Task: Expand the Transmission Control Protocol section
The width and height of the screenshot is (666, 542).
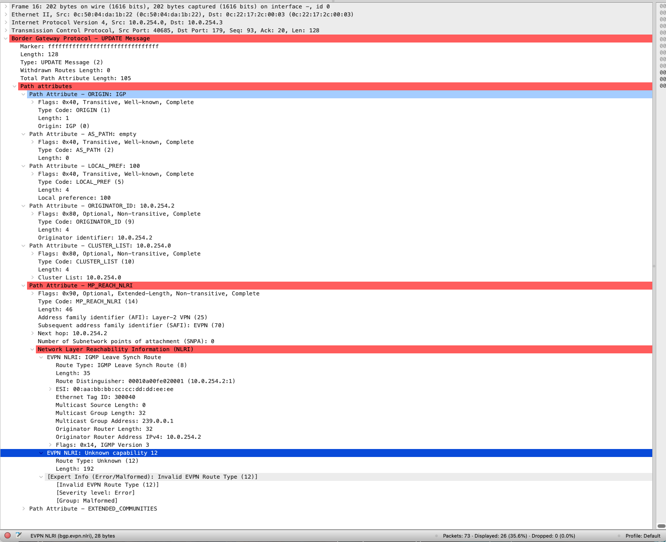Action: click(x=6, y=31)
